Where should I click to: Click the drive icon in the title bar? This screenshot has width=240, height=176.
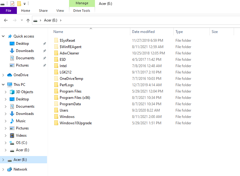coord(2,4)
